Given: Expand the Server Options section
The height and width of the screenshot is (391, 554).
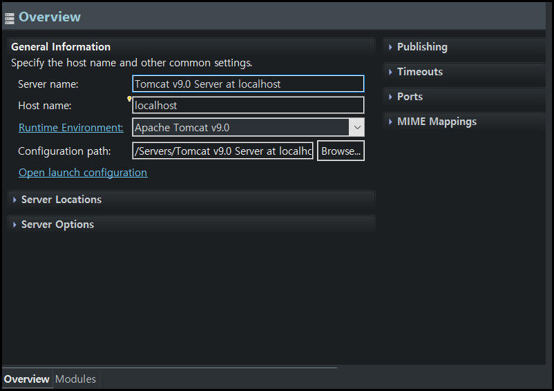Looking at the screenshot, I should click(15, 225).
